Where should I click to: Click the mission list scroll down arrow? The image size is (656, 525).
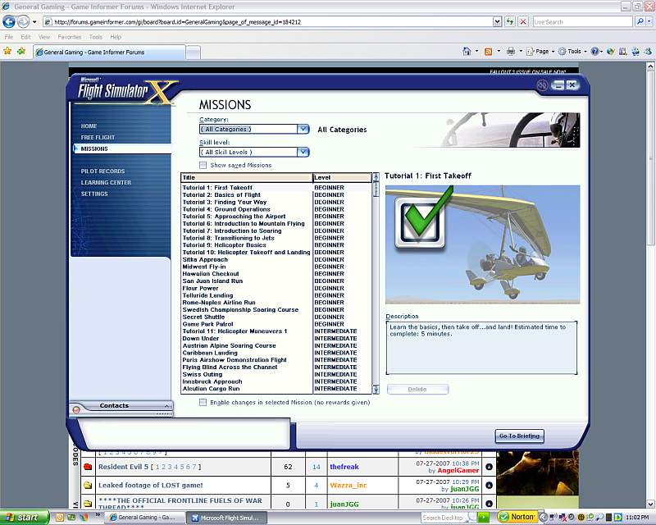tap(376, 390)
